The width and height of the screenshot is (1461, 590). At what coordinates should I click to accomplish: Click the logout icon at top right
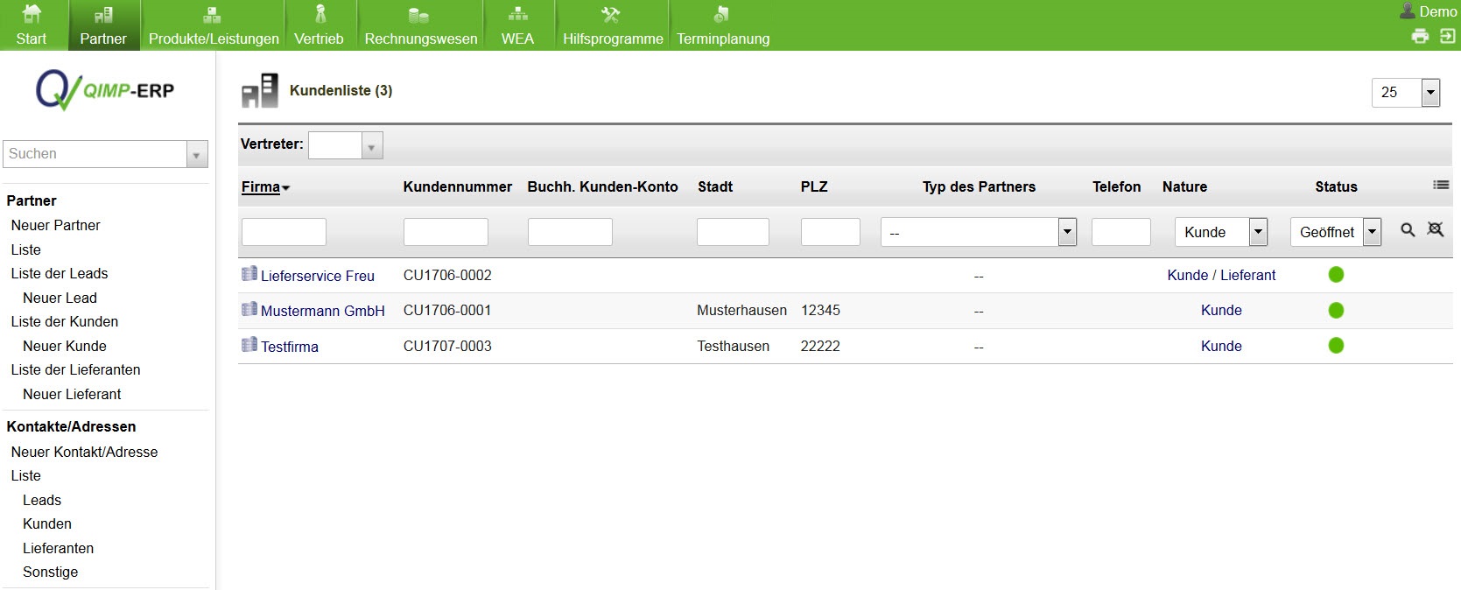pos(1447,36)
